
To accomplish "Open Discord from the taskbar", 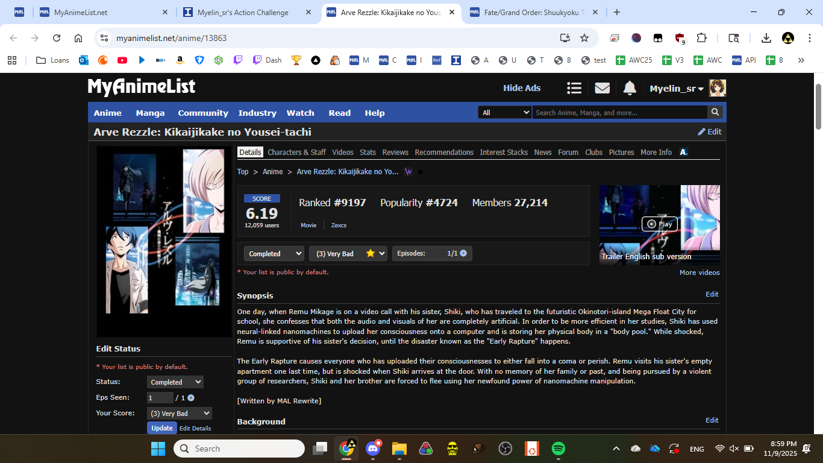I will tap(373, 449).
